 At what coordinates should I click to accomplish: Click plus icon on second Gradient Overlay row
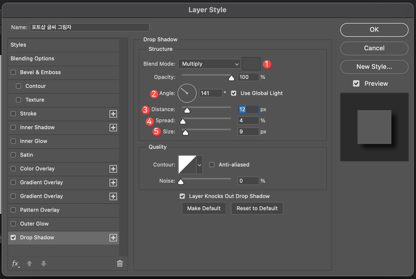[113, 196]
